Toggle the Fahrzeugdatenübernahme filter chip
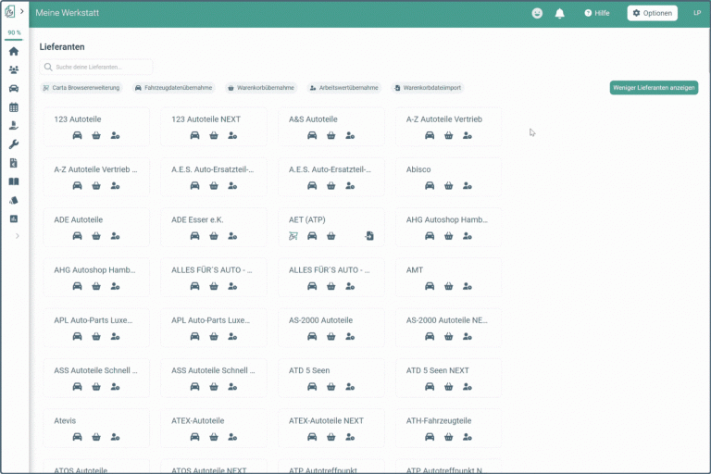Image resolution: width=711 pixels, height=474 pixels. click(173, 88)
